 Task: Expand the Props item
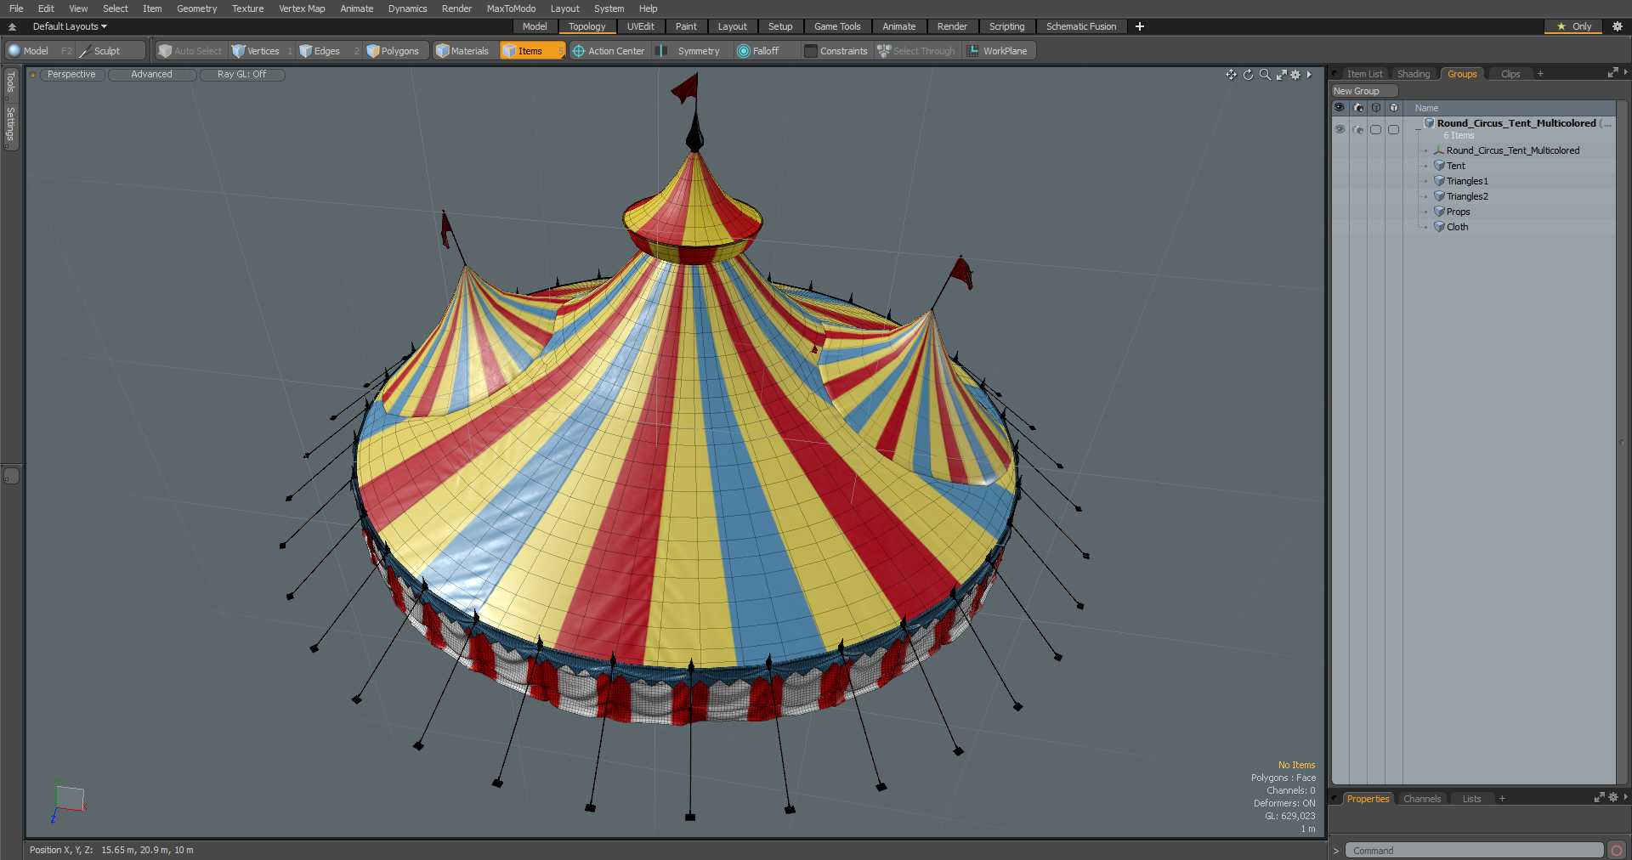(x=1426, y=212)
